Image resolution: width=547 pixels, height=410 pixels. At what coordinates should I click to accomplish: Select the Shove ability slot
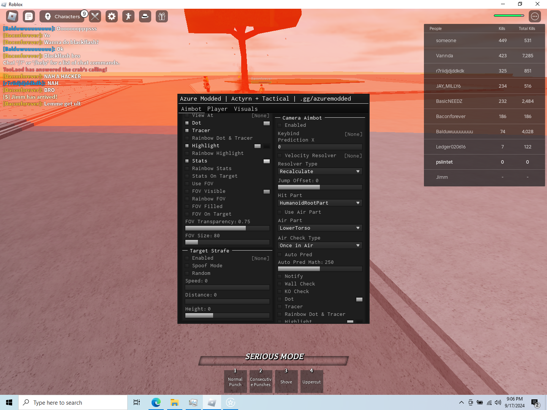(x=286, y=382)
